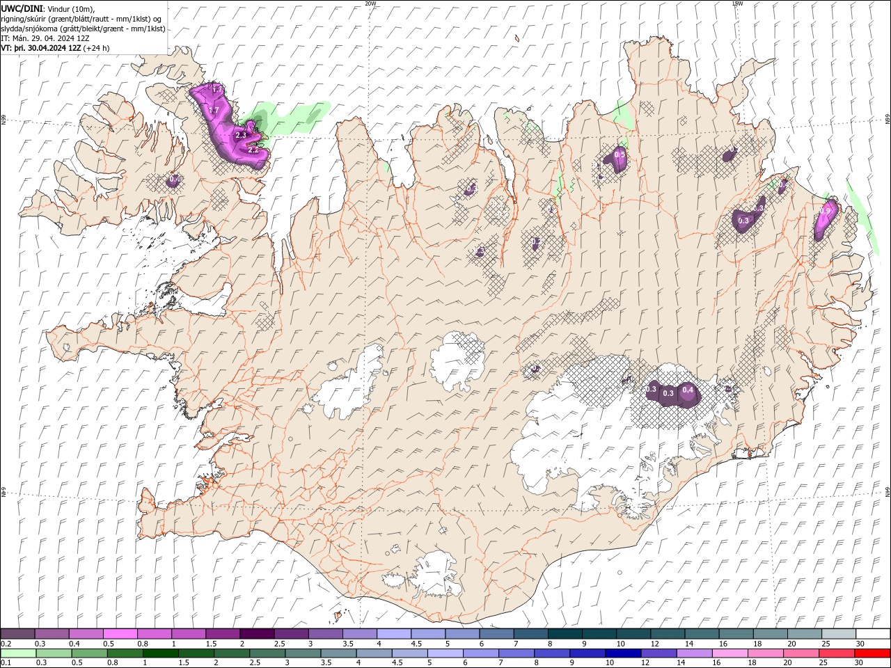Pick the 0.3 swatch in upper snow scale
The width and height of the screenshot is (891, 668).
tap(52, 634)
